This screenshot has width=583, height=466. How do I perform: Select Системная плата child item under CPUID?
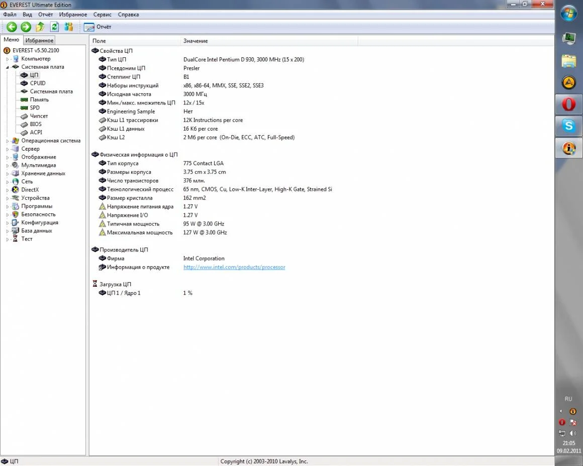[51, 91]
